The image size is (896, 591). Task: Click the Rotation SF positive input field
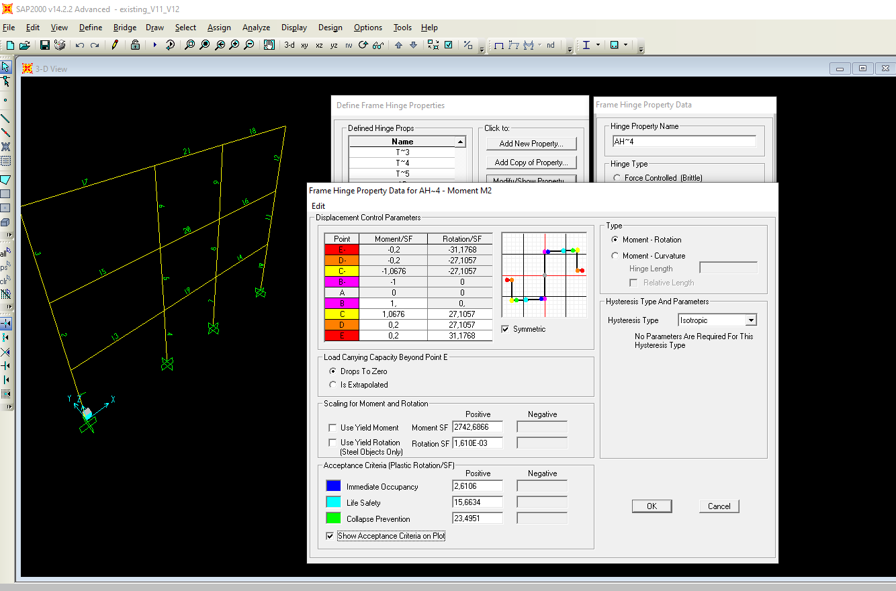pos(478,443)
